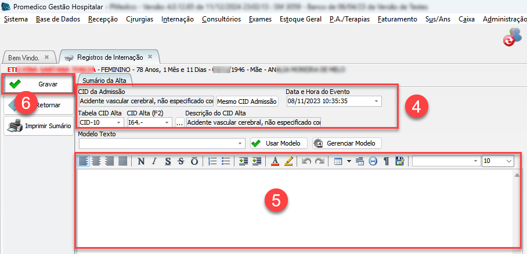Pick the font color tool
Viewport: 527px width, 254px height.
[x=275, y=161]
